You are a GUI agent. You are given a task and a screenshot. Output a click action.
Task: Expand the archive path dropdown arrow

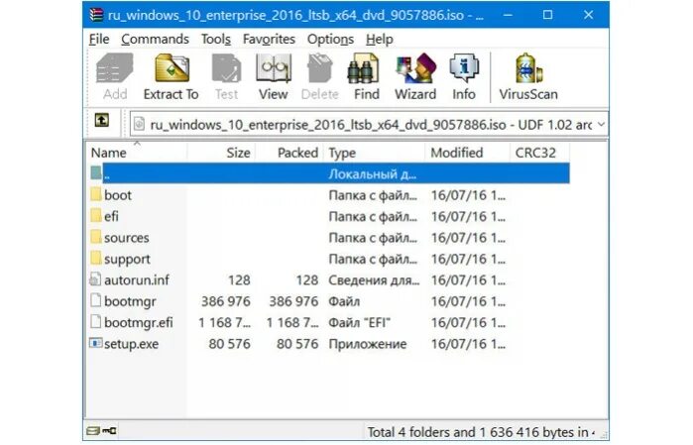tap(601, 125)
